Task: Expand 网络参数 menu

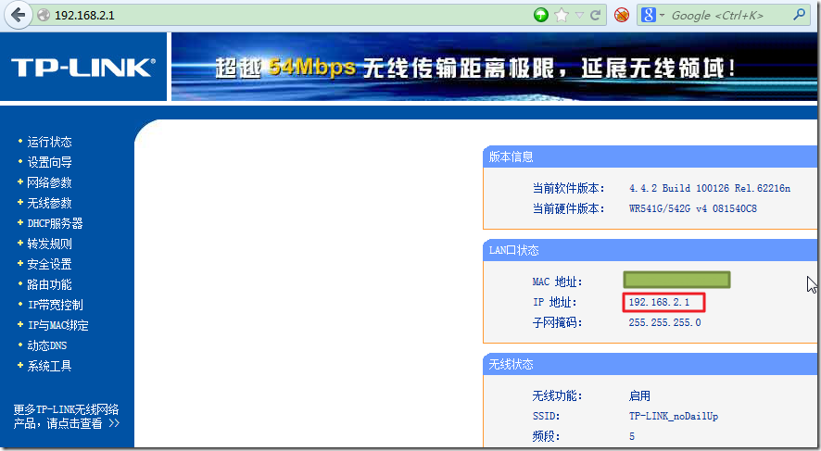Action: click(x=49, y=182)
